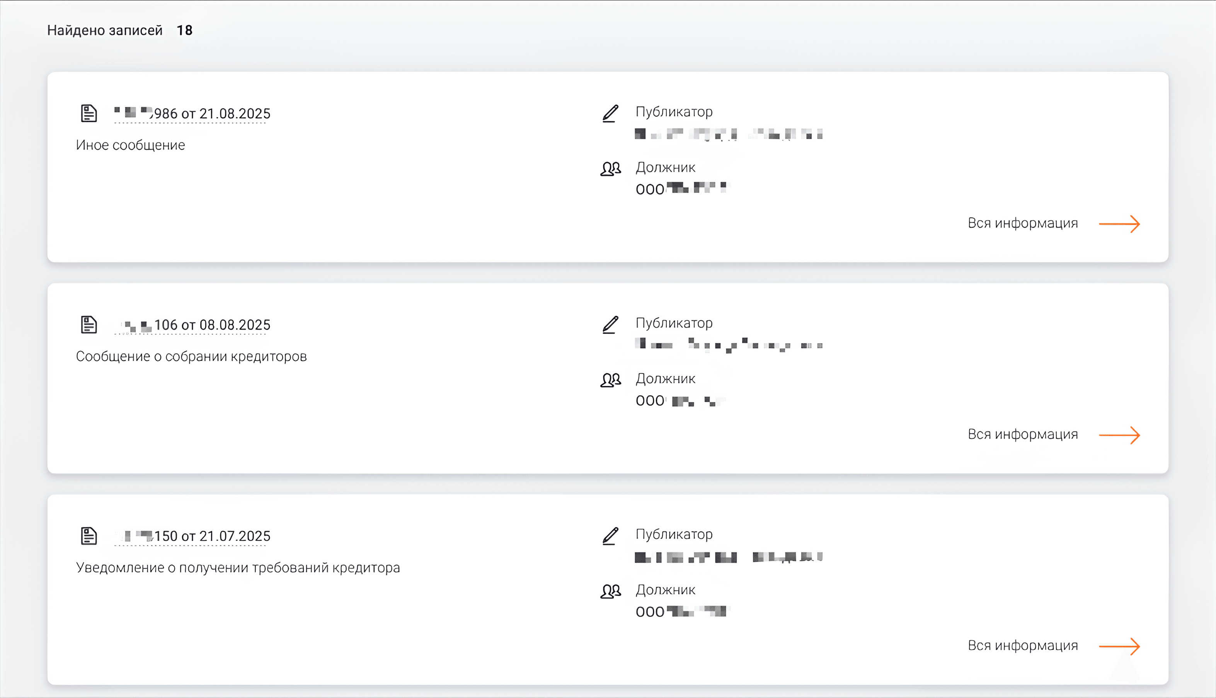Click the Должник people icon in third card
The height and width of the screenshot is (698, 1216).
pos(611,591)
